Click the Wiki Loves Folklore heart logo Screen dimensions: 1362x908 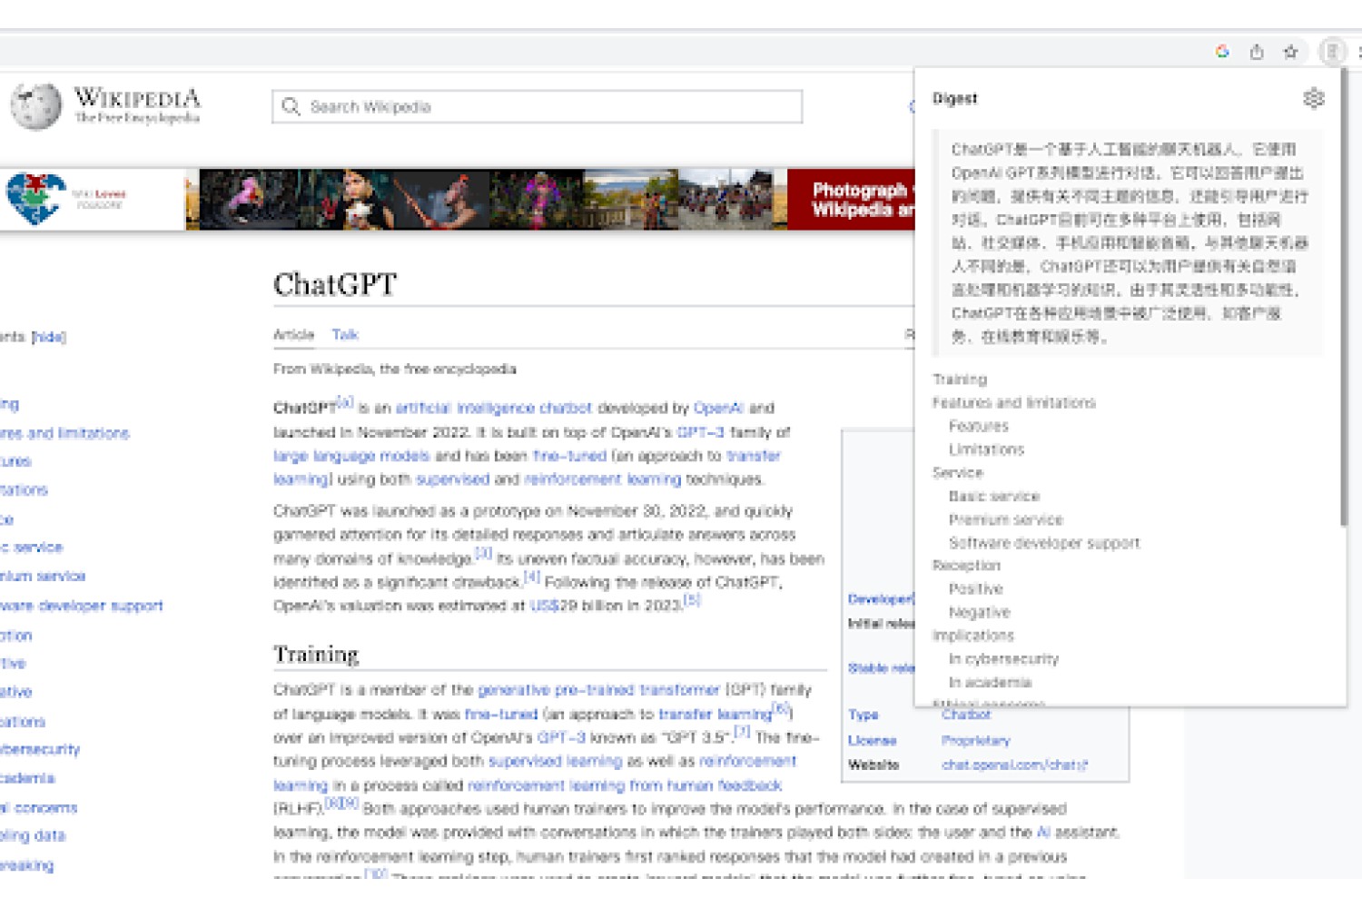[x=36, y=199]
